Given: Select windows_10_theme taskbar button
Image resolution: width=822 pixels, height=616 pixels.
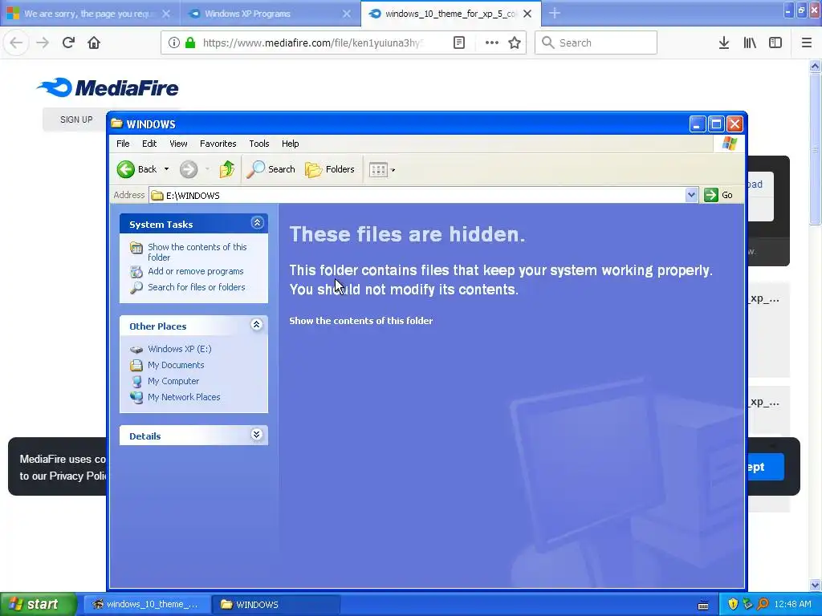Looking at the screenshot, I should coord(148,604).
